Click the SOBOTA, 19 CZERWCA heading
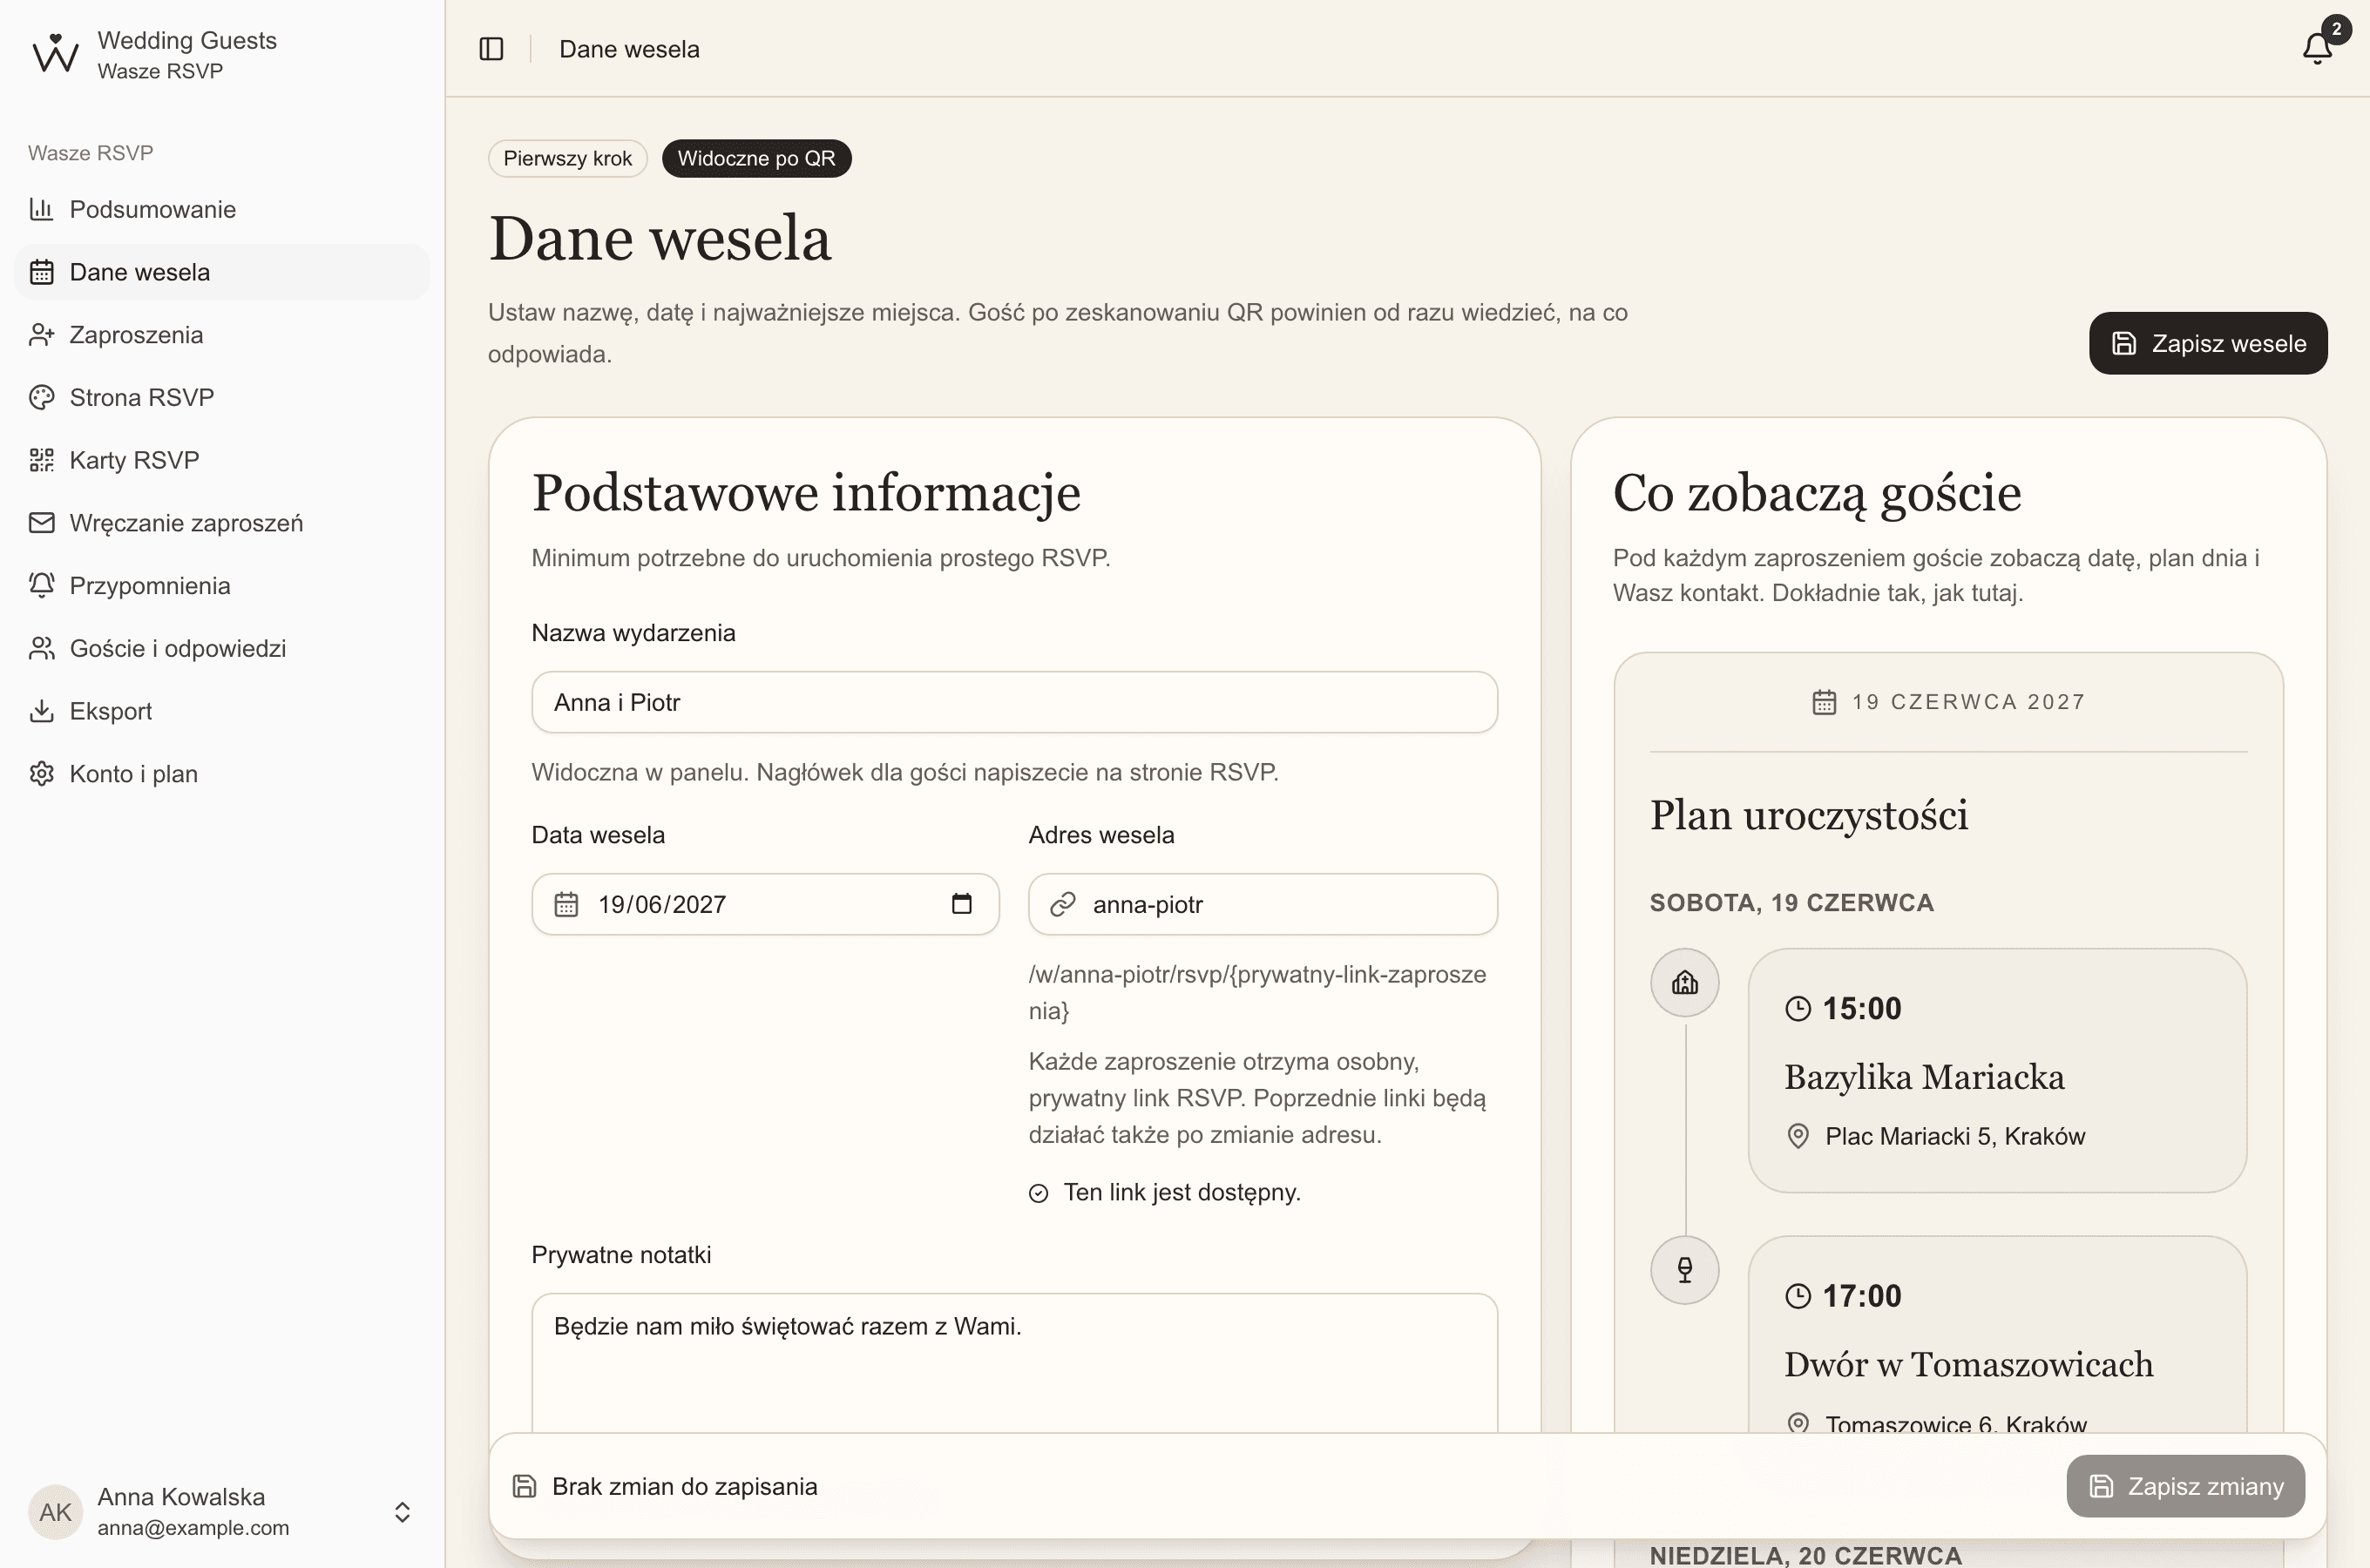This screenshot has width=2370, height=1568. [1791, 902]
